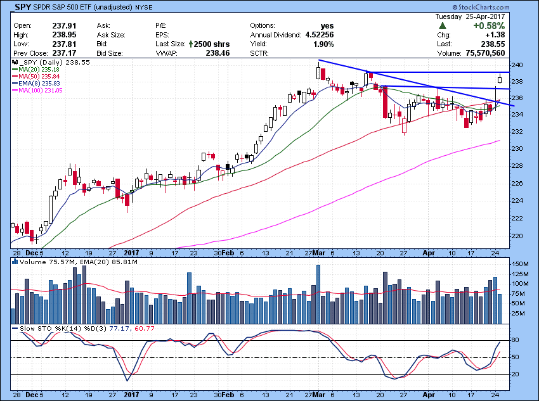The image size is (539, 401).
Task: Click the Options value yes
Action: pos(327,26)
